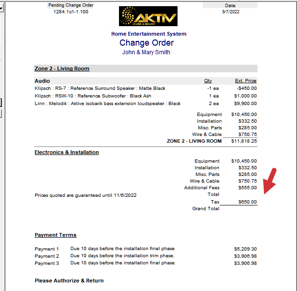Click the Change Order heading
Image resolution: width=297 pixels, height=291 pixels.
click(147, 43)
